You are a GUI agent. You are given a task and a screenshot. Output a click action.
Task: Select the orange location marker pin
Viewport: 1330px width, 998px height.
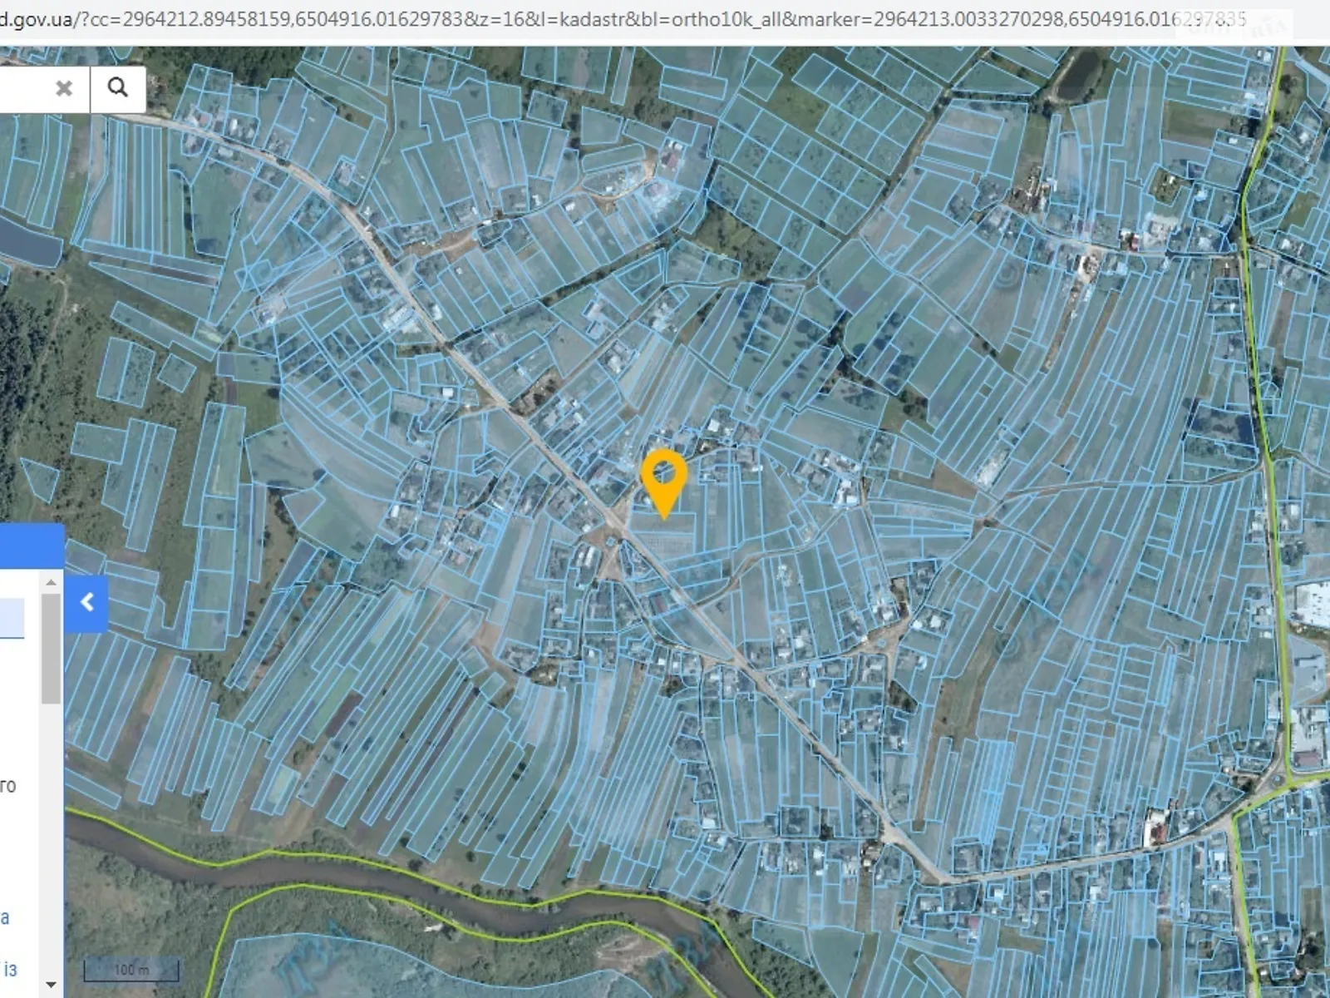point(663,484)
